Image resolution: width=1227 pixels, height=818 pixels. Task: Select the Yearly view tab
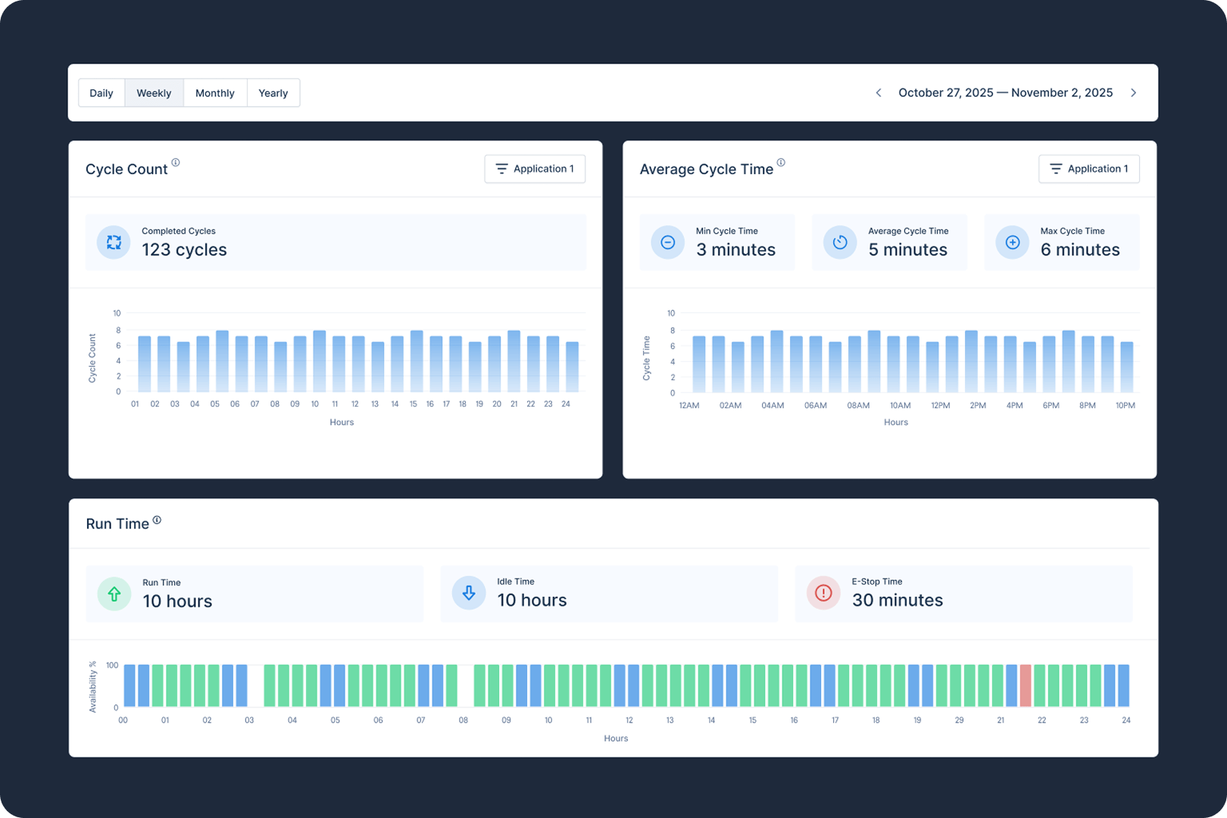click(273, 93)
